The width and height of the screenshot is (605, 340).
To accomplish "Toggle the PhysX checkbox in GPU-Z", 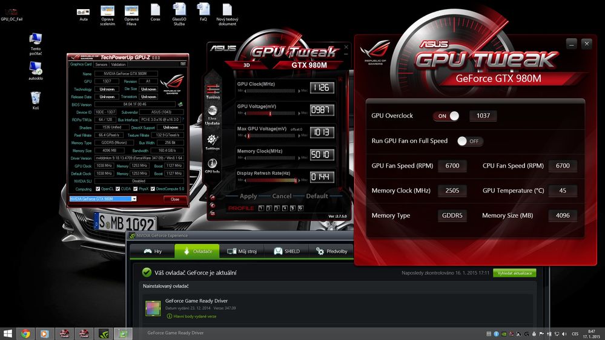I will (136, 189).
